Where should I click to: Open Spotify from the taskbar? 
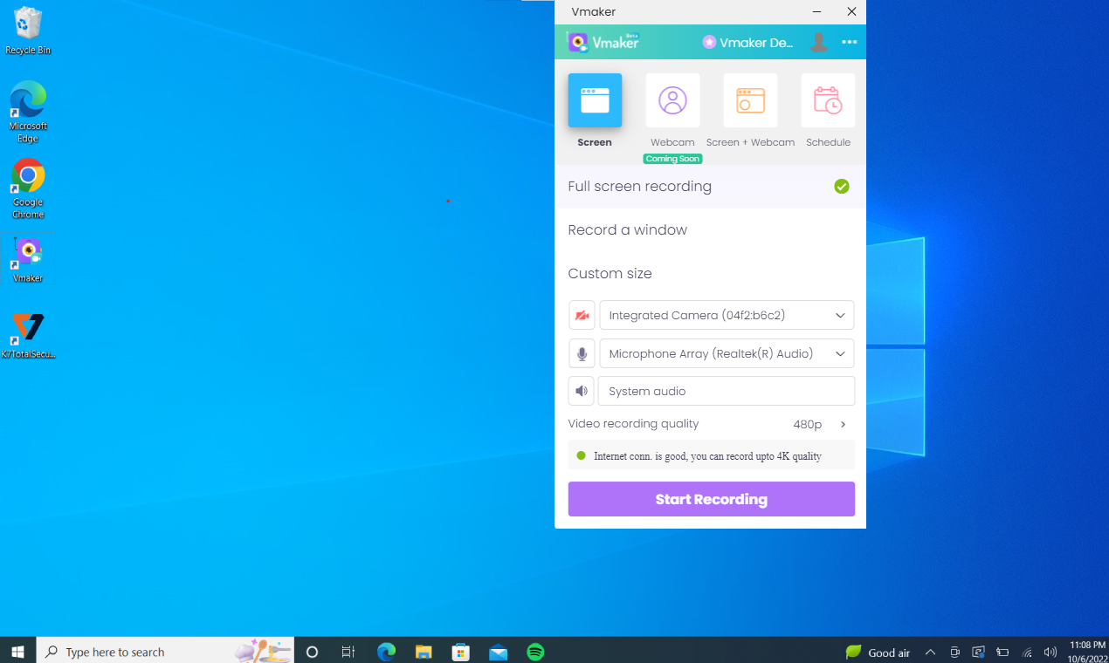pyautogui.click(x=536, y=652)
